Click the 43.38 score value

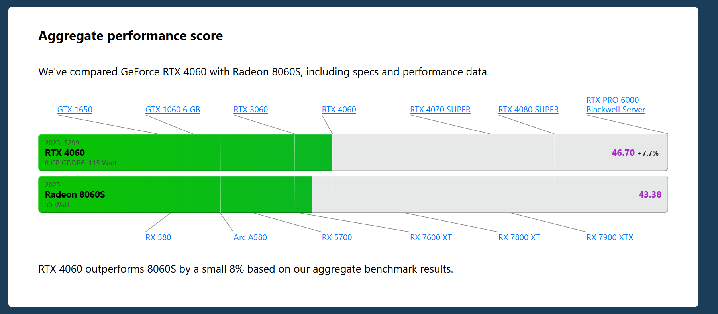[x=649, y=195]
